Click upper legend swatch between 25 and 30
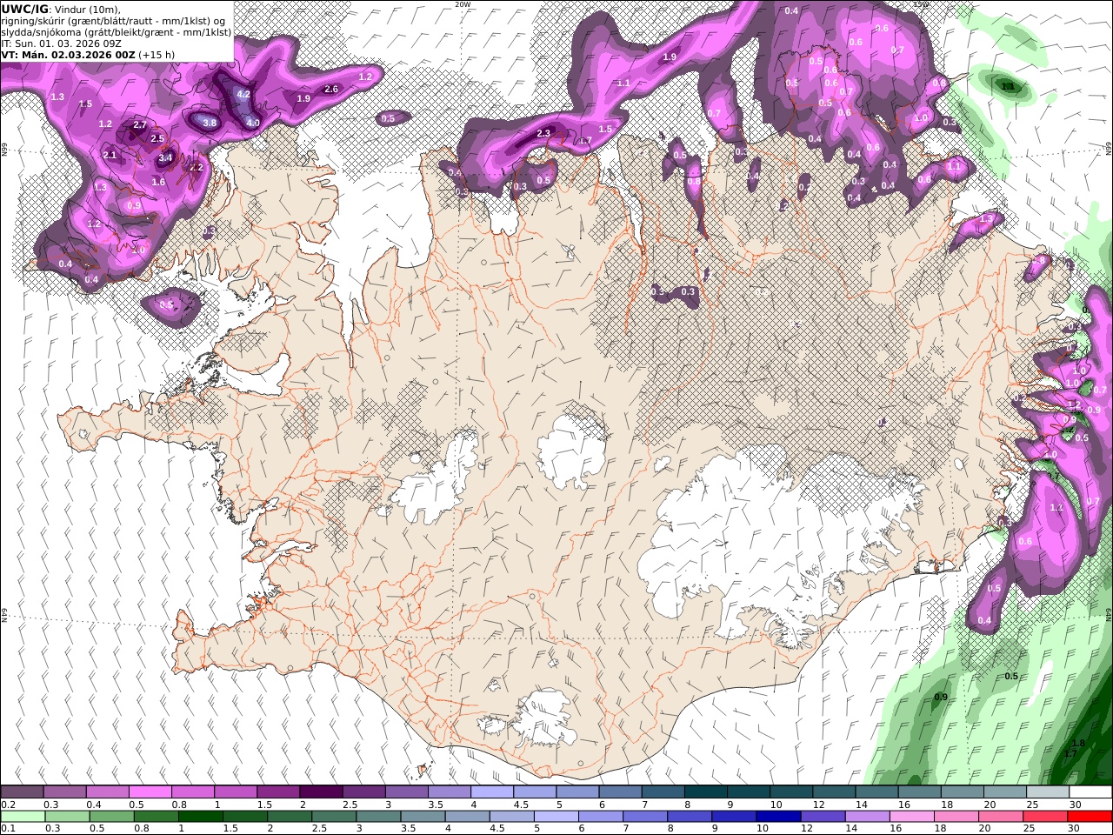Image resolution: width=1113 pixels, height=835 pixels. pyautogui.click(x=1048, y=792)
